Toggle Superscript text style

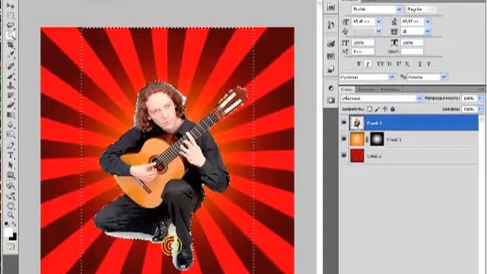pos(399,64)
